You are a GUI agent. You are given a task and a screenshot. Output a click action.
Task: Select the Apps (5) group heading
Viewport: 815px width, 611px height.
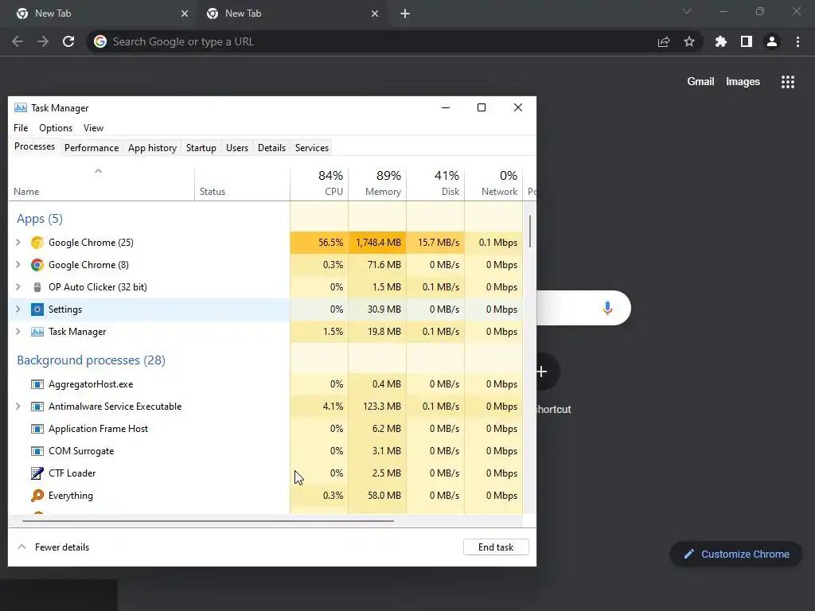pos(40,219)
